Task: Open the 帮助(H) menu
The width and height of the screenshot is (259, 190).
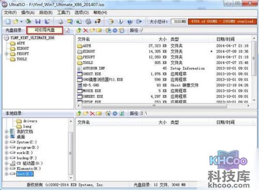Action: (100, 12)
